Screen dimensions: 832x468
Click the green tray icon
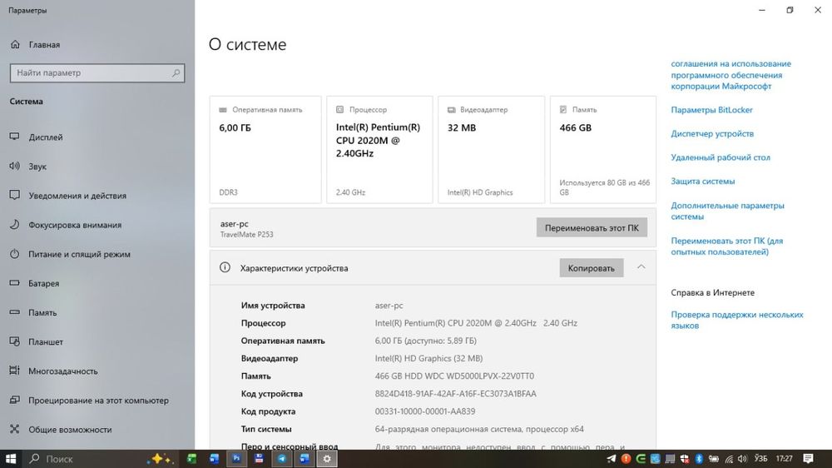641,459
